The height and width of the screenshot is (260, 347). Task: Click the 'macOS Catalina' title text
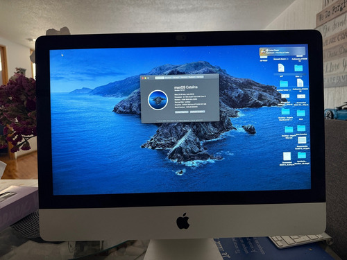click(x=186, y=87)
